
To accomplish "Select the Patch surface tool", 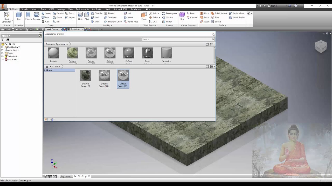I will [x=204, y=18].
